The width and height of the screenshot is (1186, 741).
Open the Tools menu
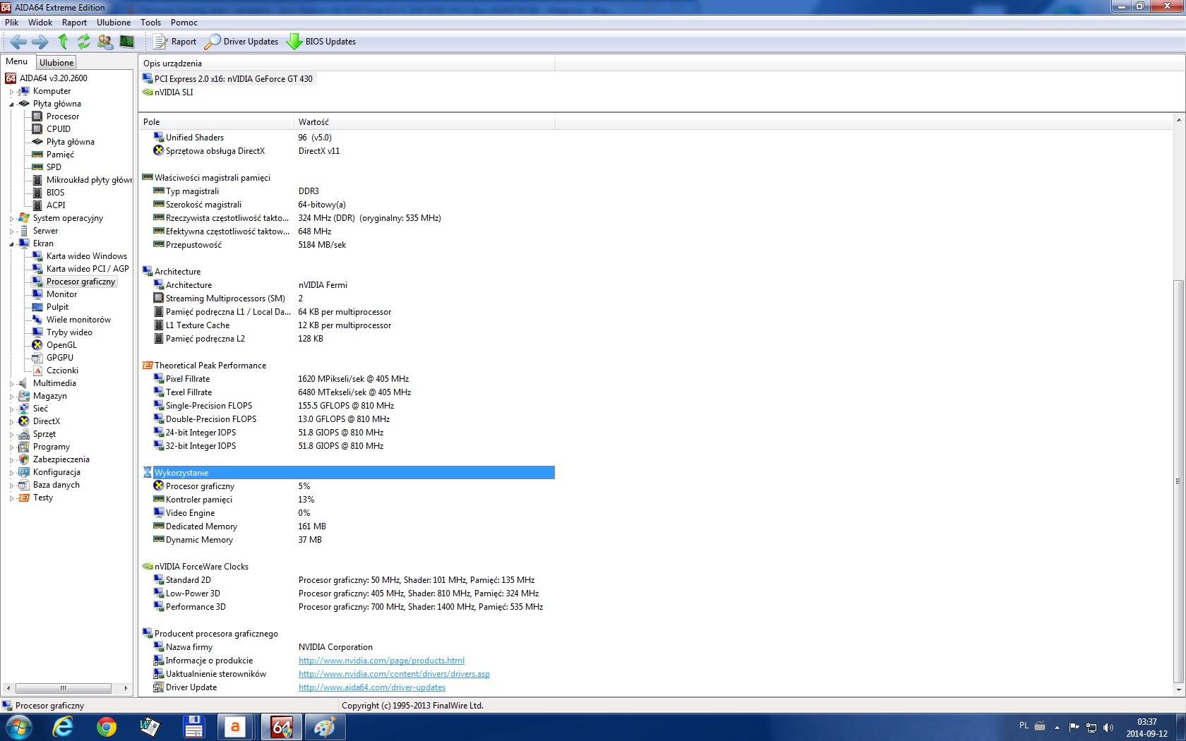tap(151, 23)
